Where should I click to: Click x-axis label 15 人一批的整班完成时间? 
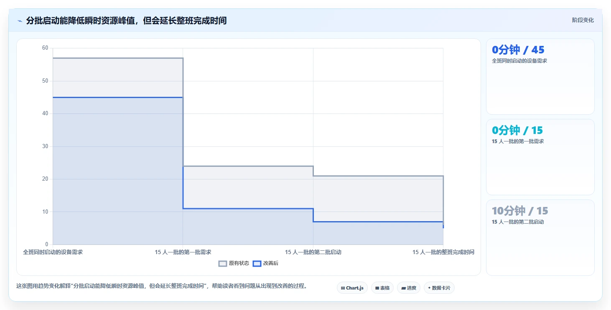[443, 252]
